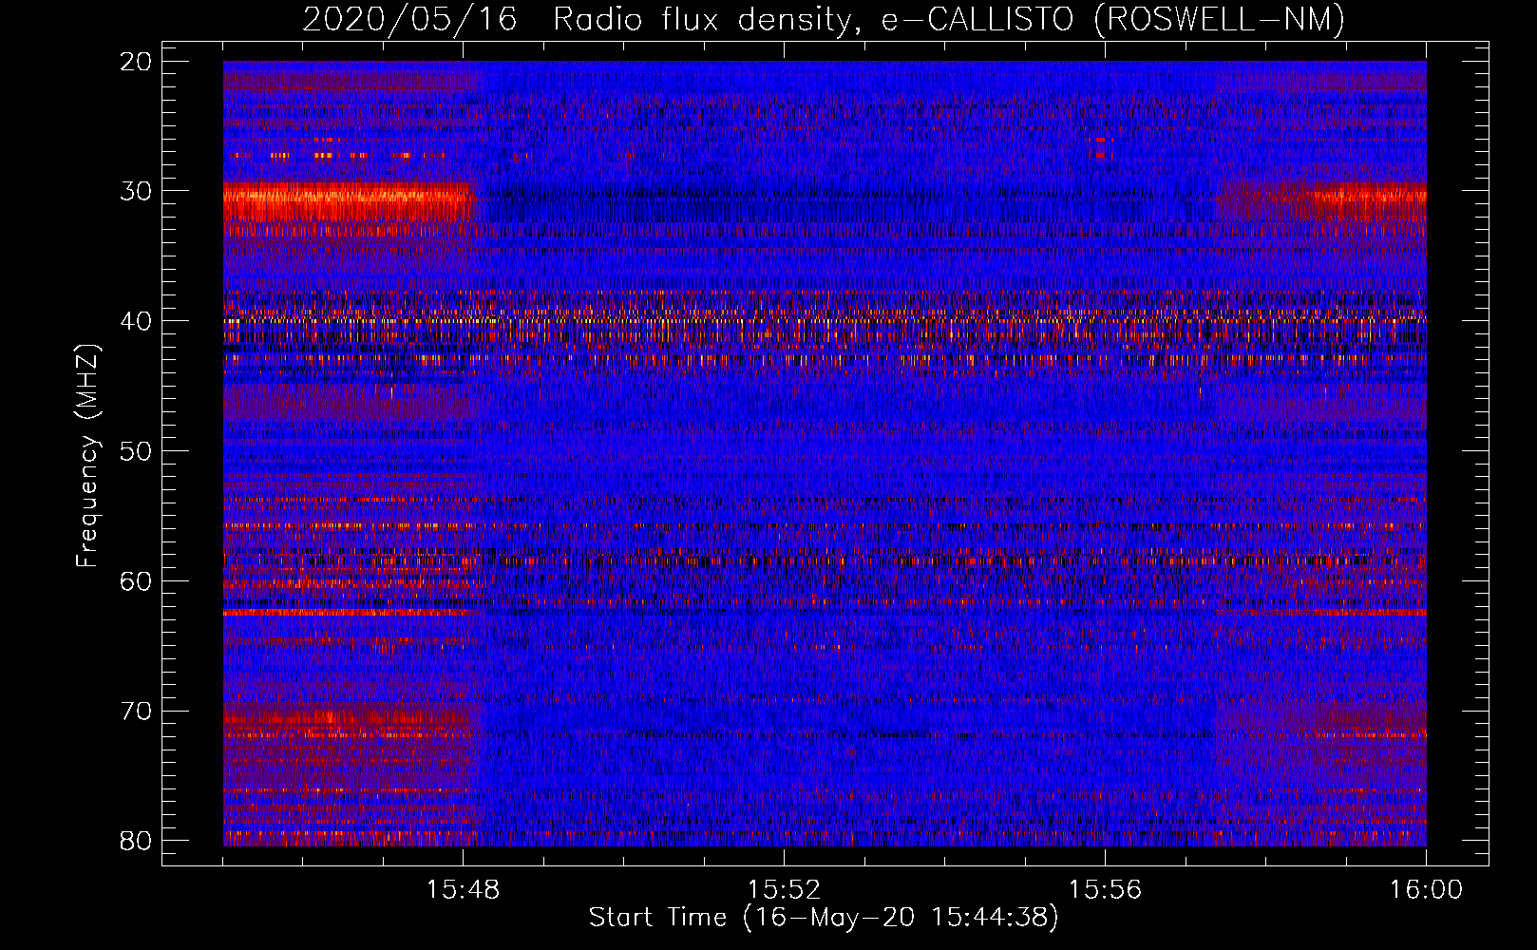Viewport: 1537px width, 950px height.
Task: Click the "Start Time (16-May-20 15:44:38)" label
Action: (x=824, y=918)
